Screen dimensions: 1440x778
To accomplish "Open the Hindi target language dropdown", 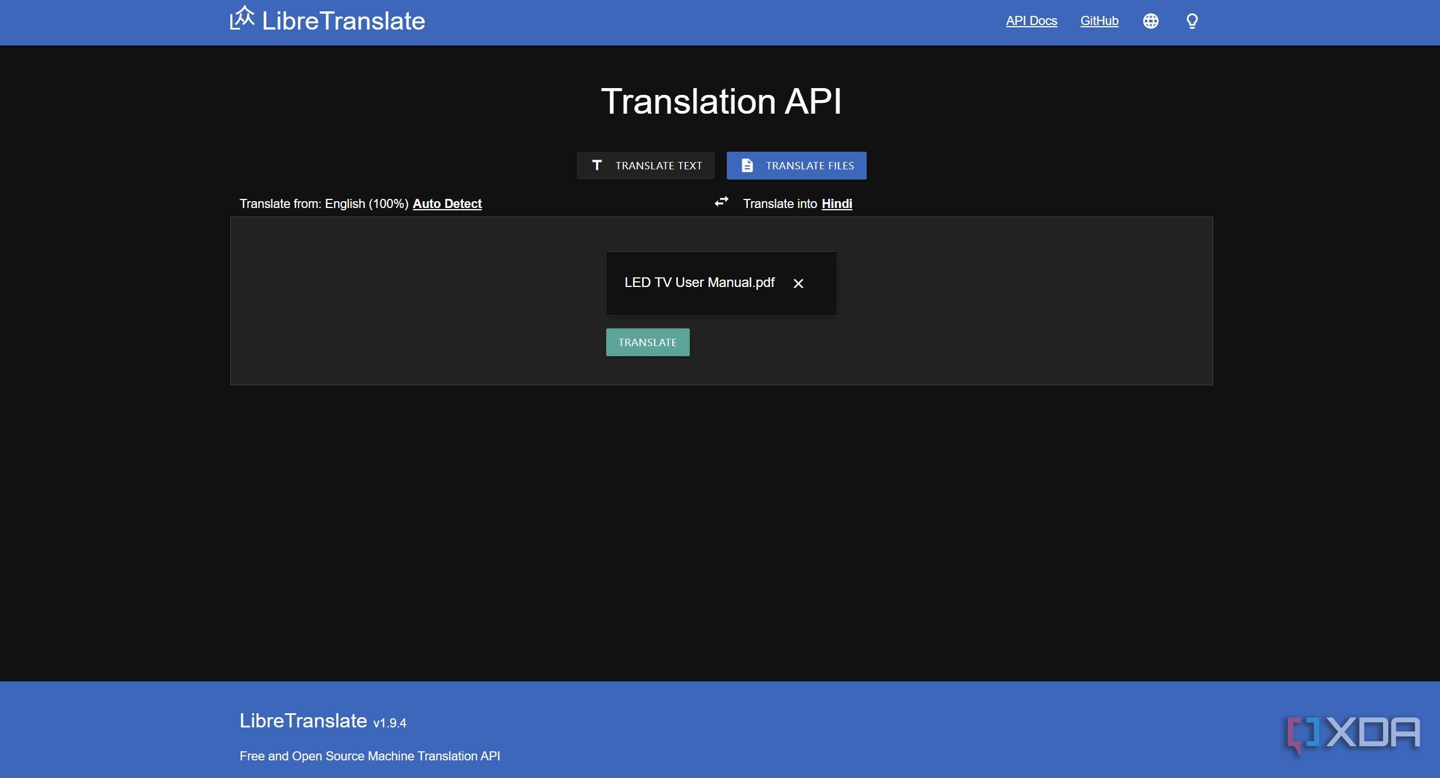I will (x=837, y=203).
